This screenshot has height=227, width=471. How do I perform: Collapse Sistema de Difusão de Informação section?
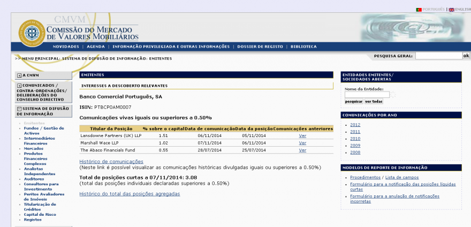click(x=19, y=109)
